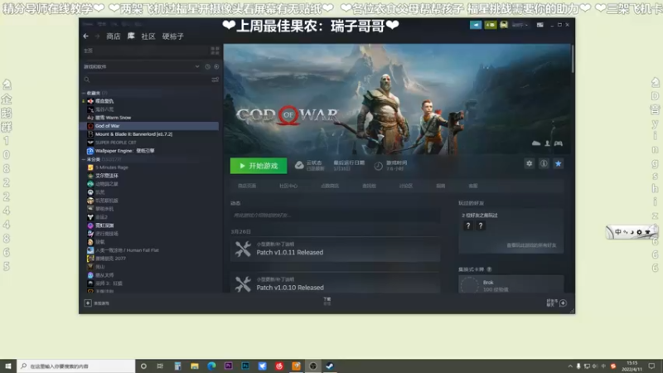Open the Patch v1.0.11 Released news
663x373 pixels.
click(x=335, y=249)
